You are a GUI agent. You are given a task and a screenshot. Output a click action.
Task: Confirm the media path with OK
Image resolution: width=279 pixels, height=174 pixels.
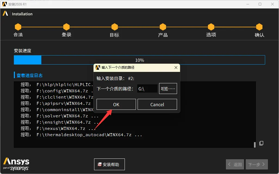click(x=116, y=104)
